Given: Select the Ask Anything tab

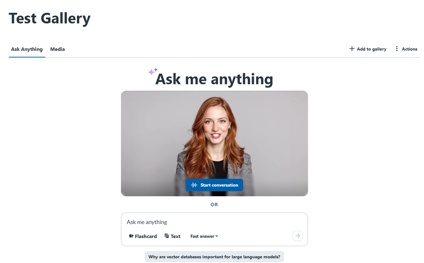Looking at the screenshot, I should [x=27, y=49].
